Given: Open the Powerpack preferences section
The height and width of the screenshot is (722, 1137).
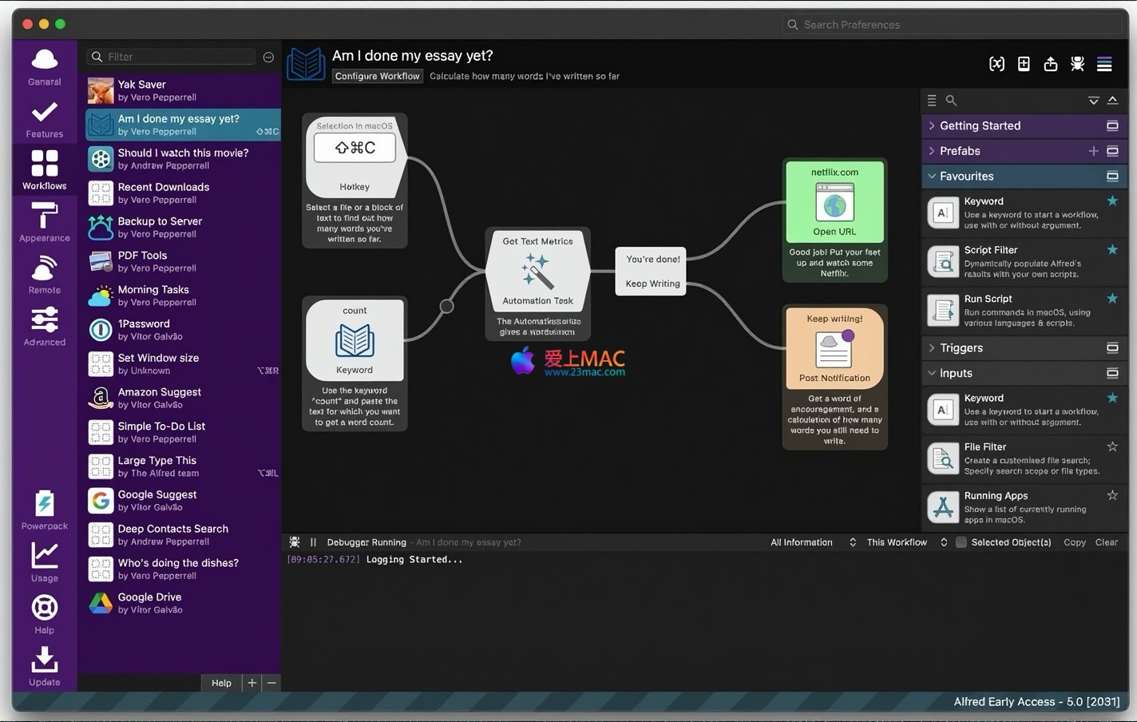Looking at the screenshot, I should click(x=45, y=510).
